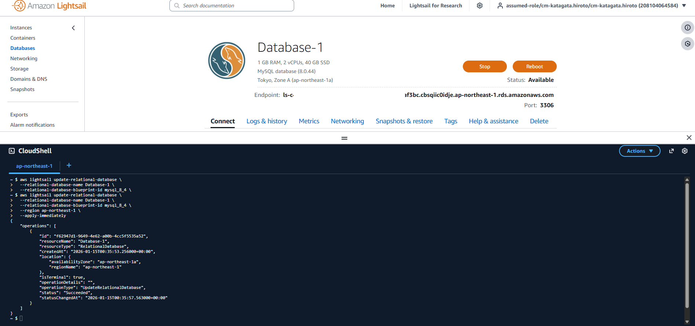Select the ap-northeast-1 CloudShell tab
The width and height of the screenshot is (695, 326).
[34, 166]
